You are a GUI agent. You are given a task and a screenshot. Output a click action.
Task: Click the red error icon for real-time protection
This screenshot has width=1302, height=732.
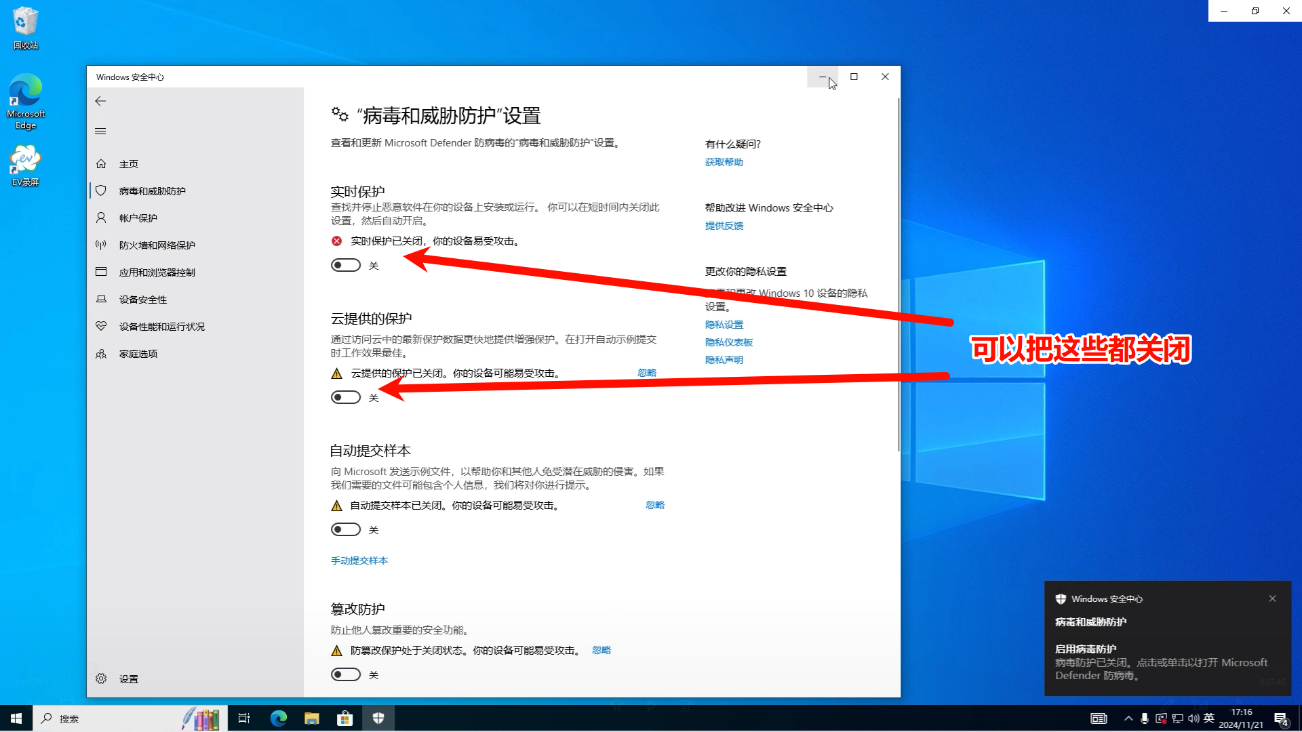click(x=337, y=241)
